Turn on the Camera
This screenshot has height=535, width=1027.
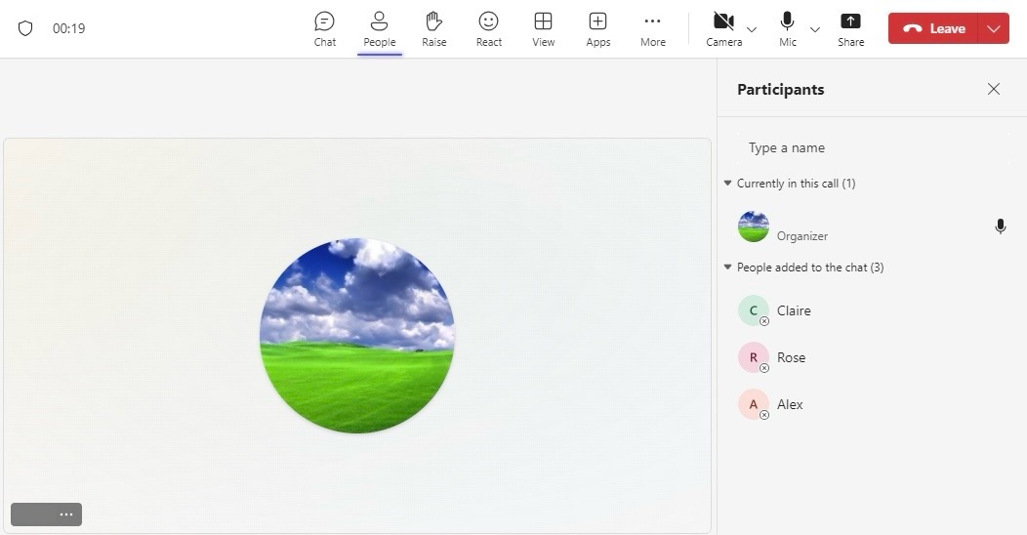click(723, 29)
